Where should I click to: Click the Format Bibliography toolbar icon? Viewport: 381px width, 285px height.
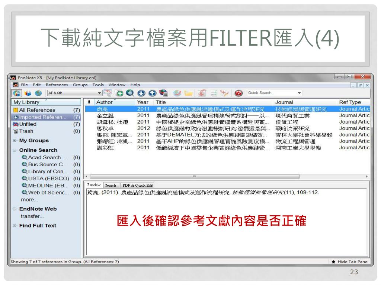coord(214,93)
